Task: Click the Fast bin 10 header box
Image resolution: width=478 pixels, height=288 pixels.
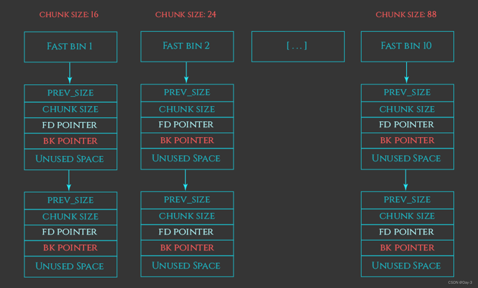Action: coord(407,46)
